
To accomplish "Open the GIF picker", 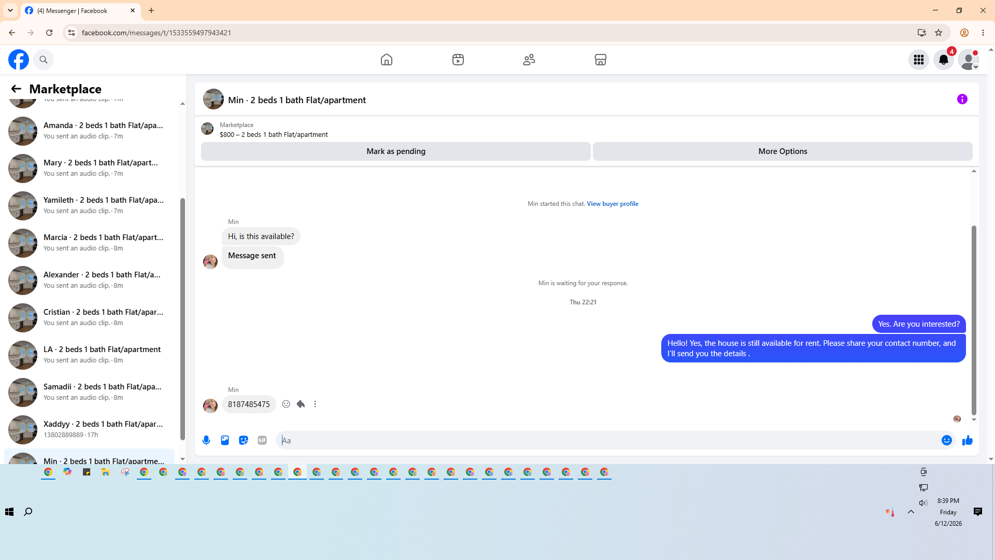I will pyautogui.click(x=262, y=440).
